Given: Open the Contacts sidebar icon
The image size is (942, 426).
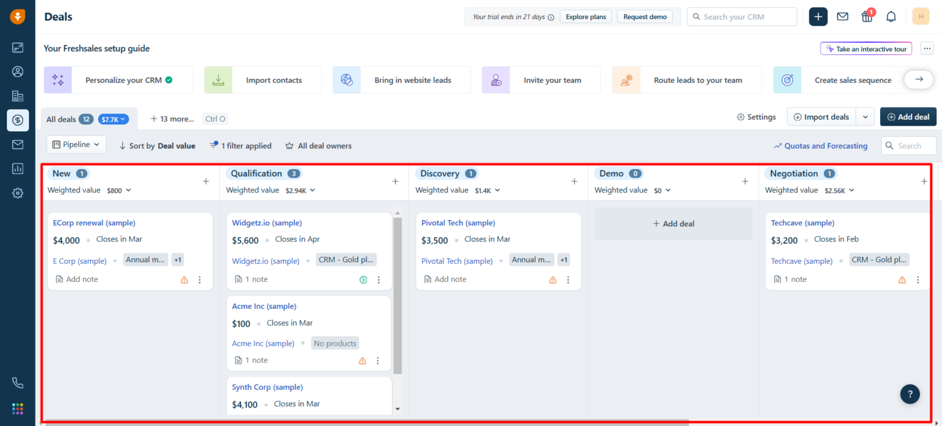Looking at the screenshot, I should pyautogui.click(x=18, y=72).
